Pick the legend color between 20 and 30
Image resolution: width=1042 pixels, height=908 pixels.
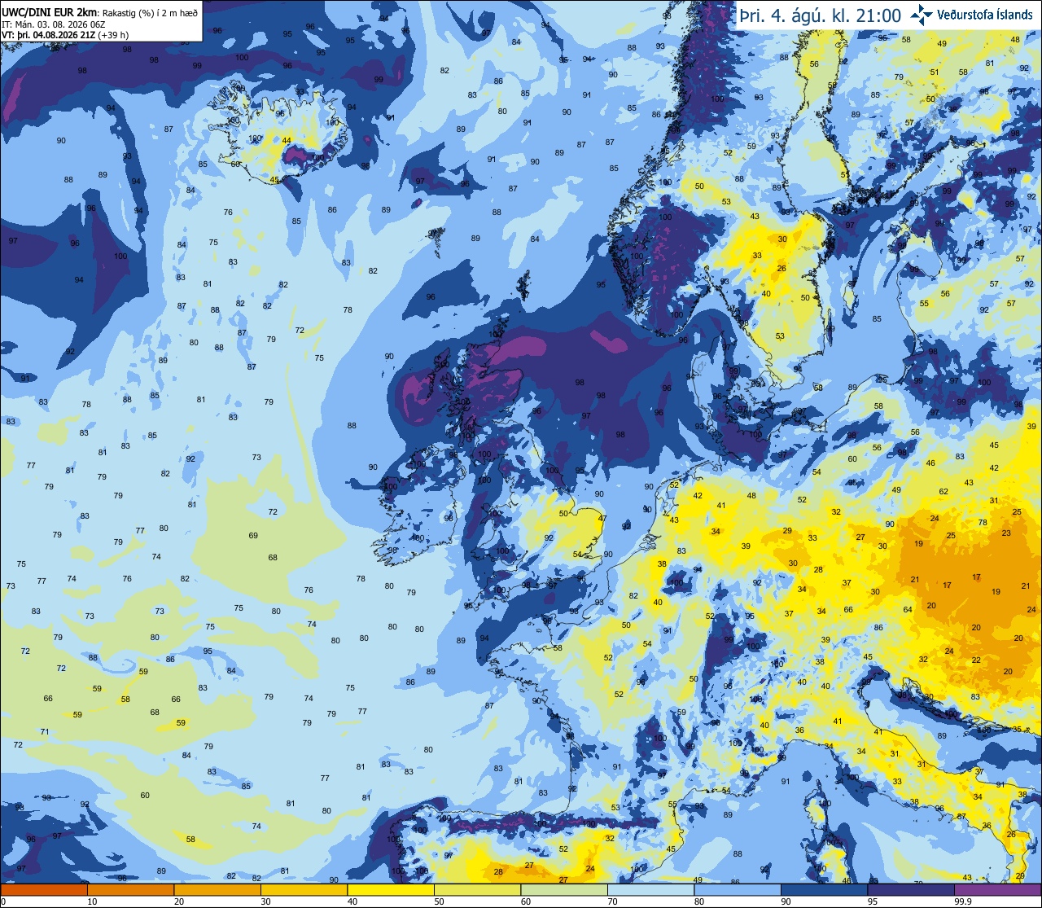(x=217, y=890)
